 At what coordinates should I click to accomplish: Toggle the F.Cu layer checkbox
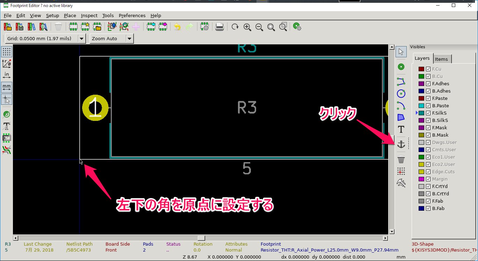click(428, 69)
